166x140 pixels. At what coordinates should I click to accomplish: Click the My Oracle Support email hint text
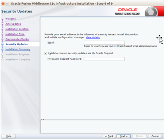120,46
